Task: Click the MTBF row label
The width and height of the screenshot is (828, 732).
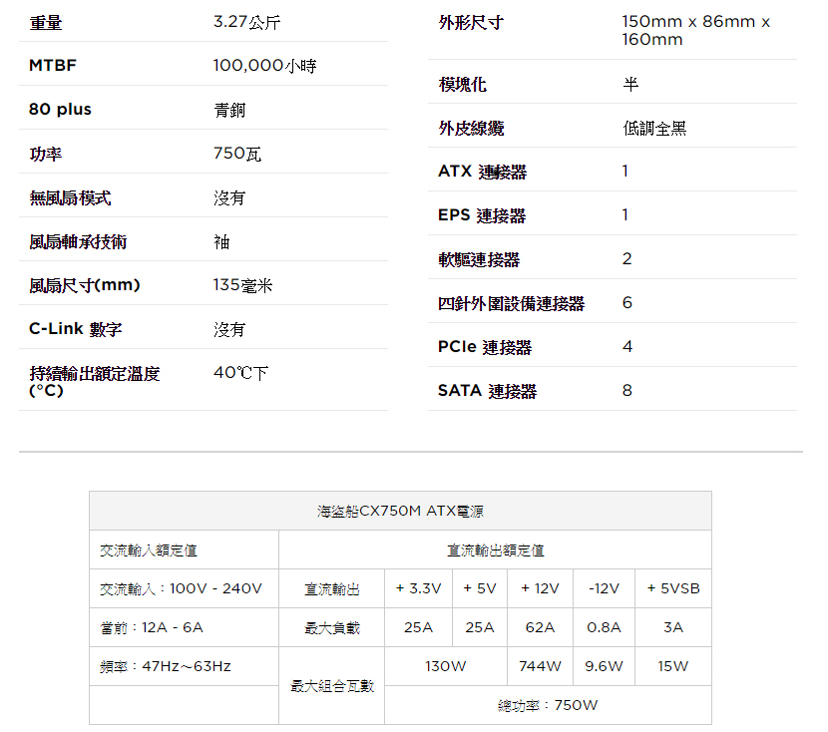Action: [53, 66]
